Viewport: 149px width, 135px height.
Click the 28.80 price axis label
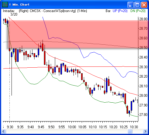point(143,19)
